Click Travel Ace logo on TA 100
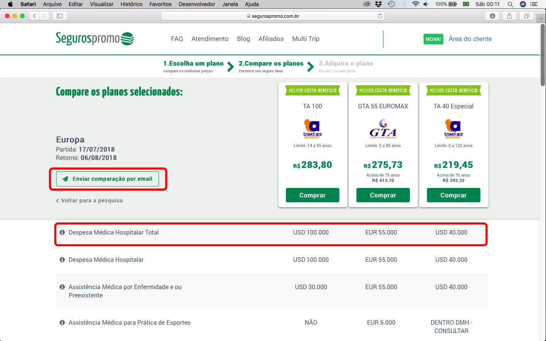 [312, 129]
